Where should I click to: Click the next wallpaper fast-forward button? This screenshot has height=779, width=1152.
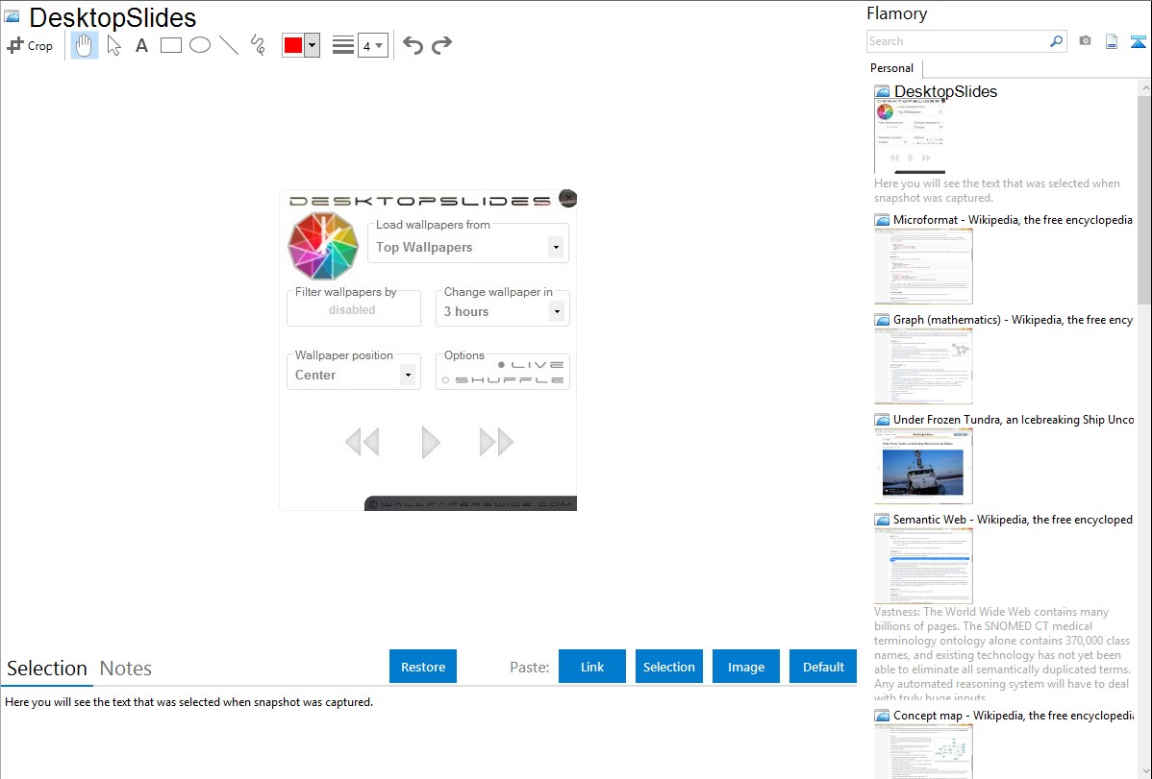pos(496,442)
